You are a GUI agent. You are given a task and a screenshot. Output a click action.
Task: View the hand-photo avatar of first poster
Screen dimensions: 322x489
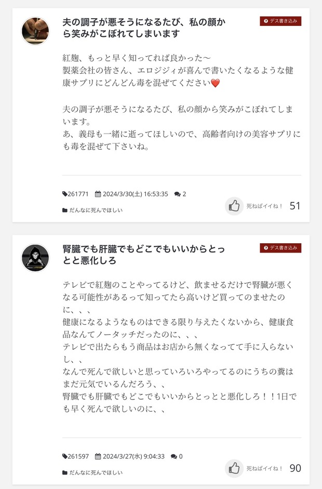[35, 31]
